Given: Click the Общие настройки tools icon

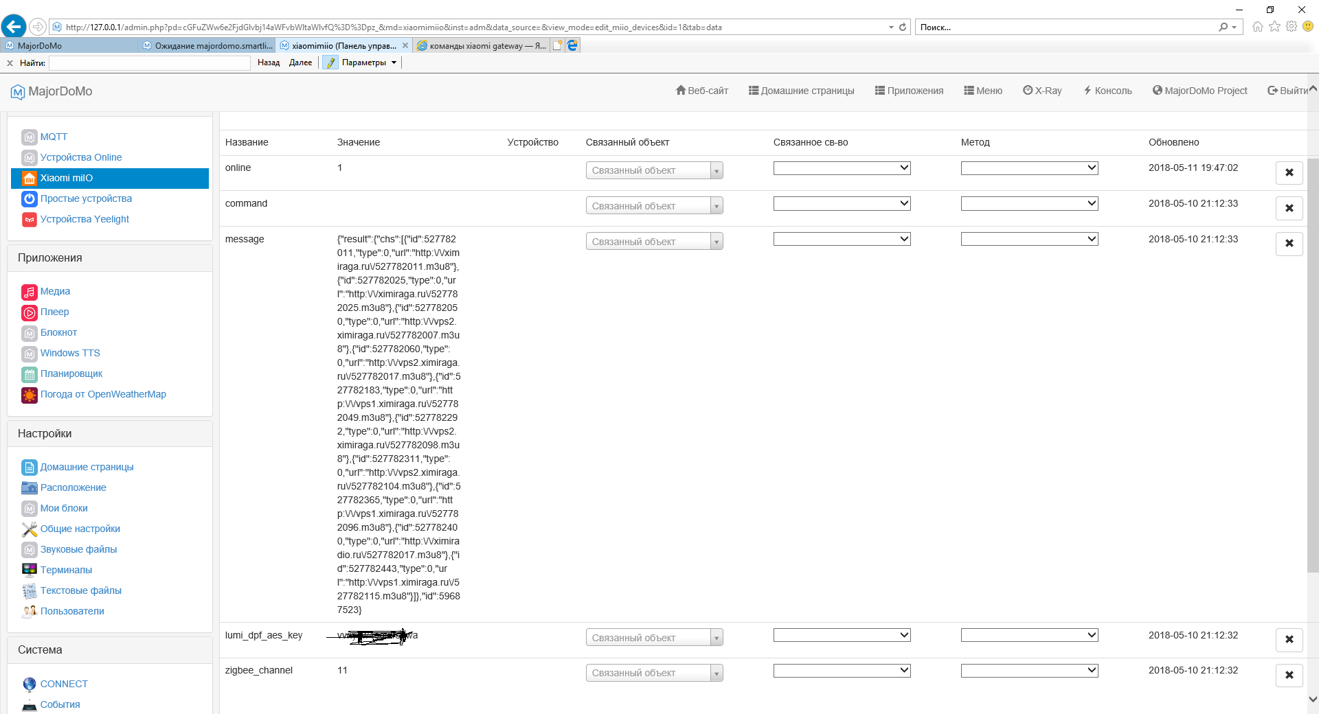Looking at the screenshot, I should 30,529.
